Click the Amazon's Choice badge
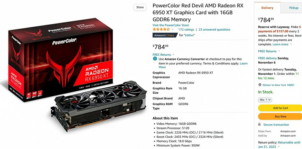The height and width of the screenshot is (149, 302). coord(165,35)
